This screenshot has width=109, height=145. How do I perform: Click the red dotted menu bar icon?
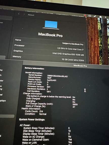85,15
